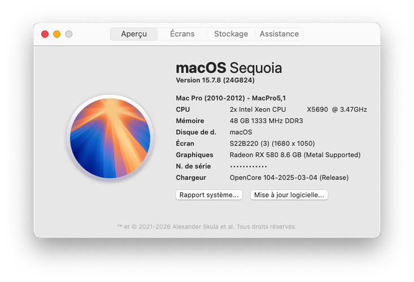414x282 pixels.
Task: Launch Mise à jour logicielle…
Action: click(x=289, y=195)
